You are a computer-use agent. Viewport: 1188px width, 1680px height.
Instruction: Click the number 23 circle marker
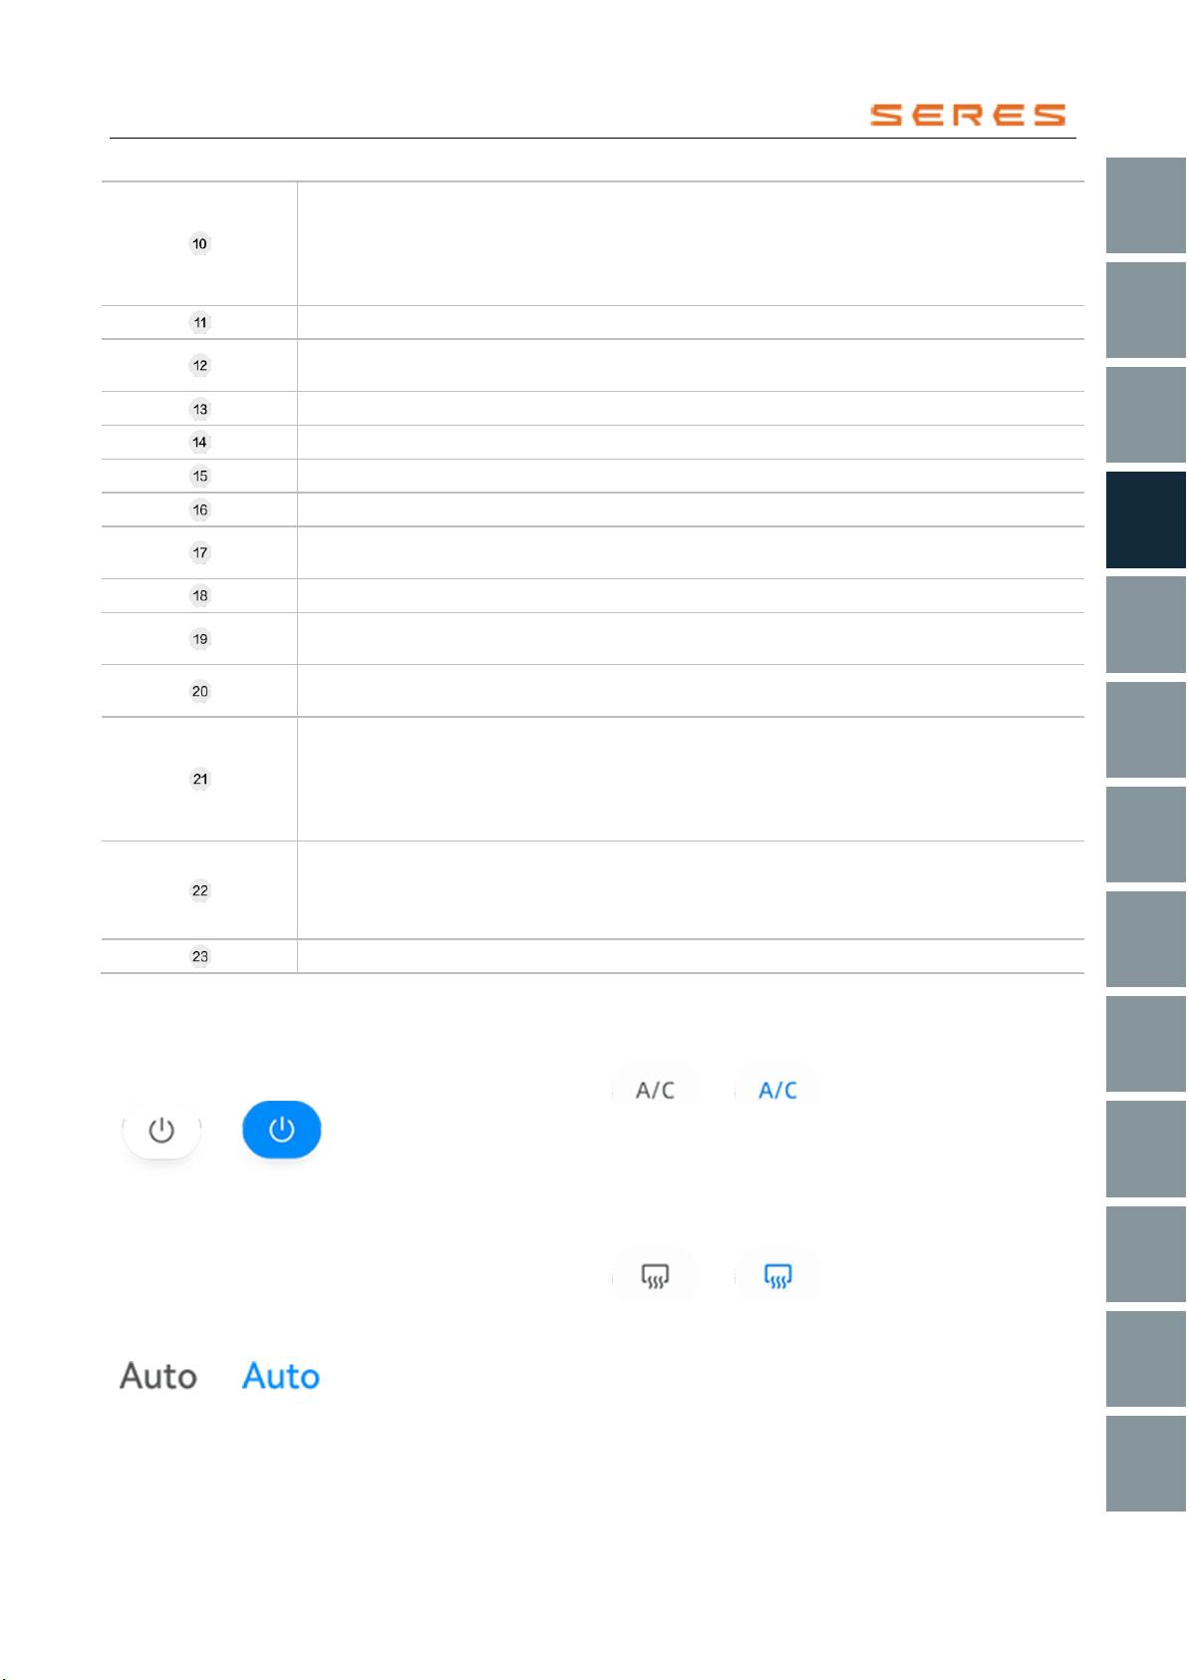(200, 956)
